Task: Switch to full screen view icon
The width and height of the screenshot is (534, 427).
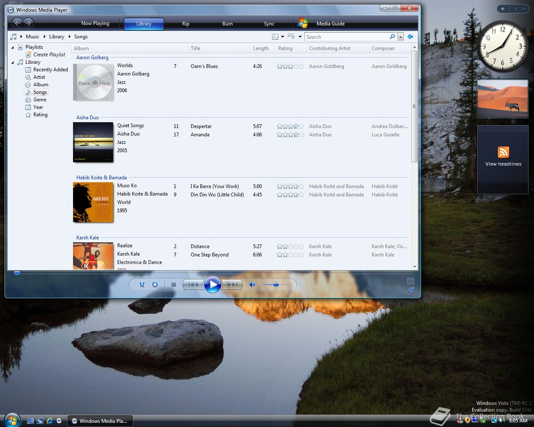Action: [411, 281]
